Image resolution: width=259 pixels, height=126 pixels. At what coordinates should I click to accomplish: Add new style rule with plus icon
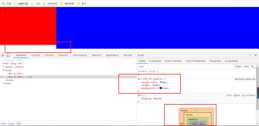point(253,66)
